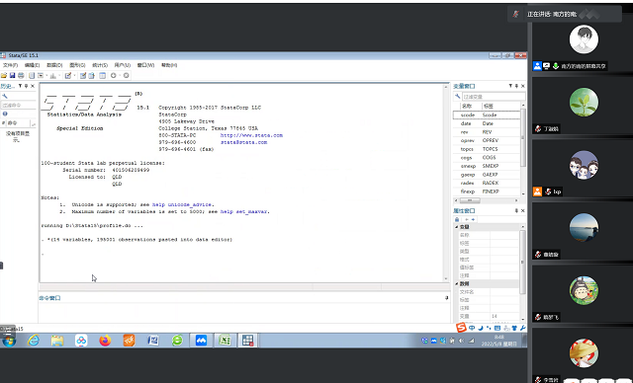Click the help unicode_advice link
The image size is (633, 383).
click(182, 204)
